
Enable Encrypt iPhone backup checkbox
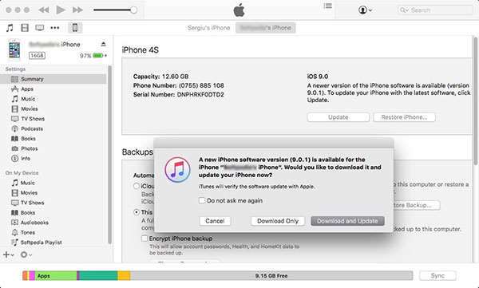click(144, 239)
